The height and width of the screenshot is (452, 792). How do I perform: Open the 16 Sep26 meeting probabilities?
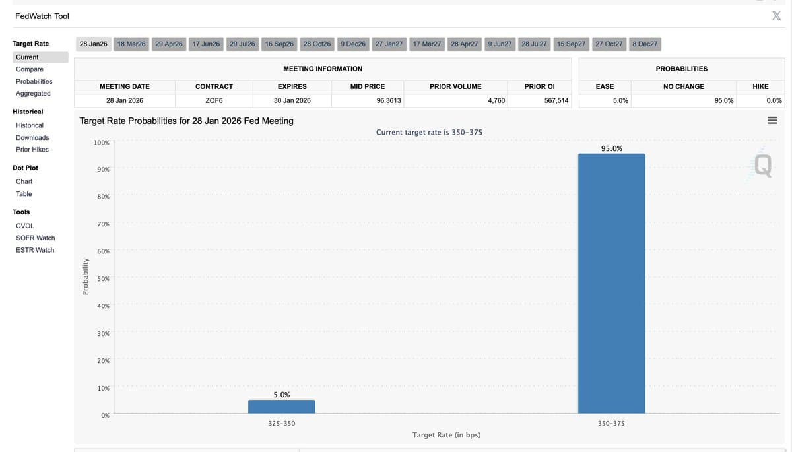[278, 44]
